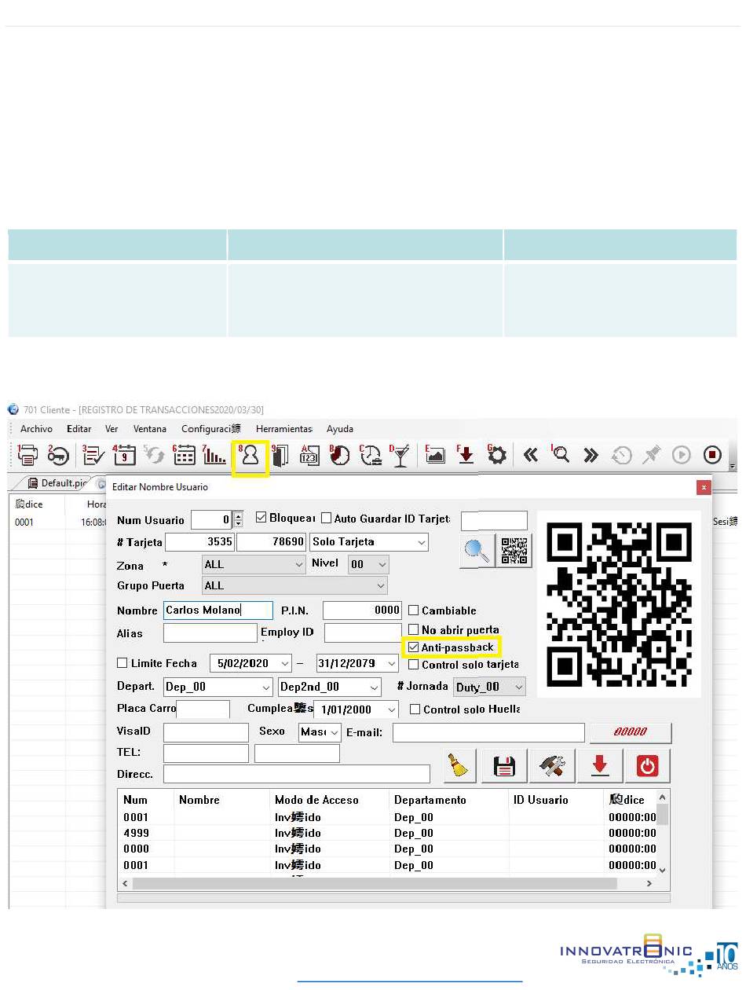Open the Ayuda menu

[339, 429]
